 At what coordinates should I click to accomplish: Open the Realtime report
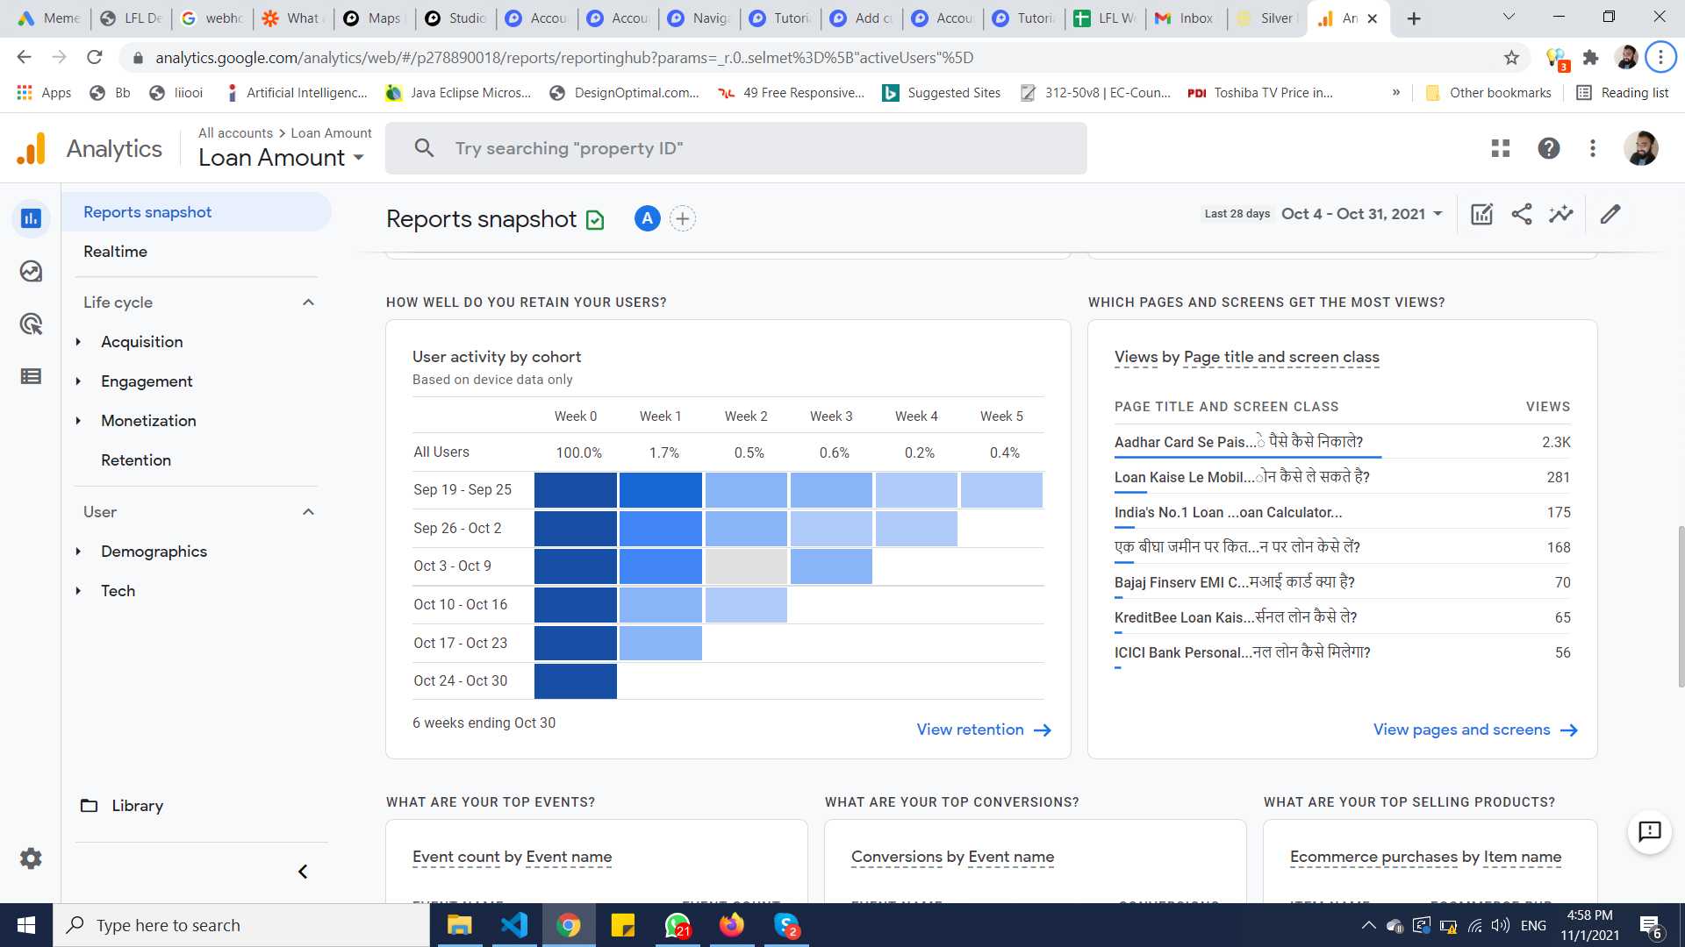click(x=115, y=252)
